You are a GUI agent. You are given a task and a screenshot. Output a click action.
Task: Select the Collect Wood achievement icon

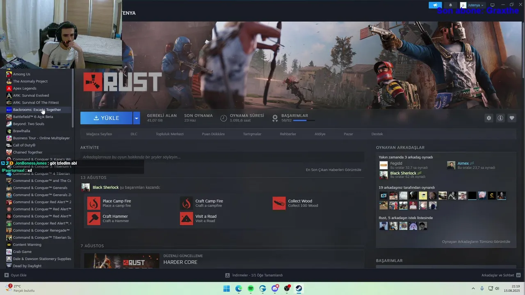pos(279,203)
